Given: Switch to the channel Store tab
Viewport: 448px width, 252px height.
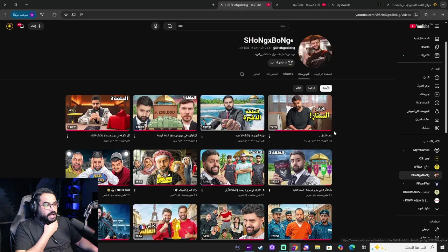Looking at the screenshot, I should coord(257,74).
